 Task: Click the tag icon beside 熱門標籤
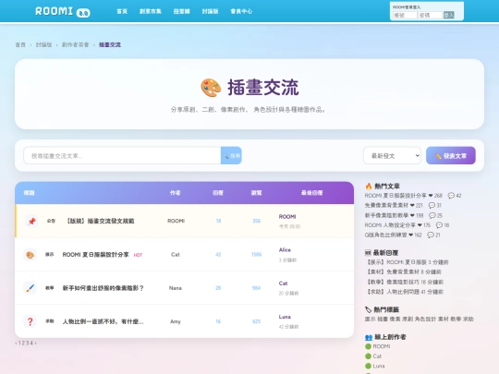(368, 309)
